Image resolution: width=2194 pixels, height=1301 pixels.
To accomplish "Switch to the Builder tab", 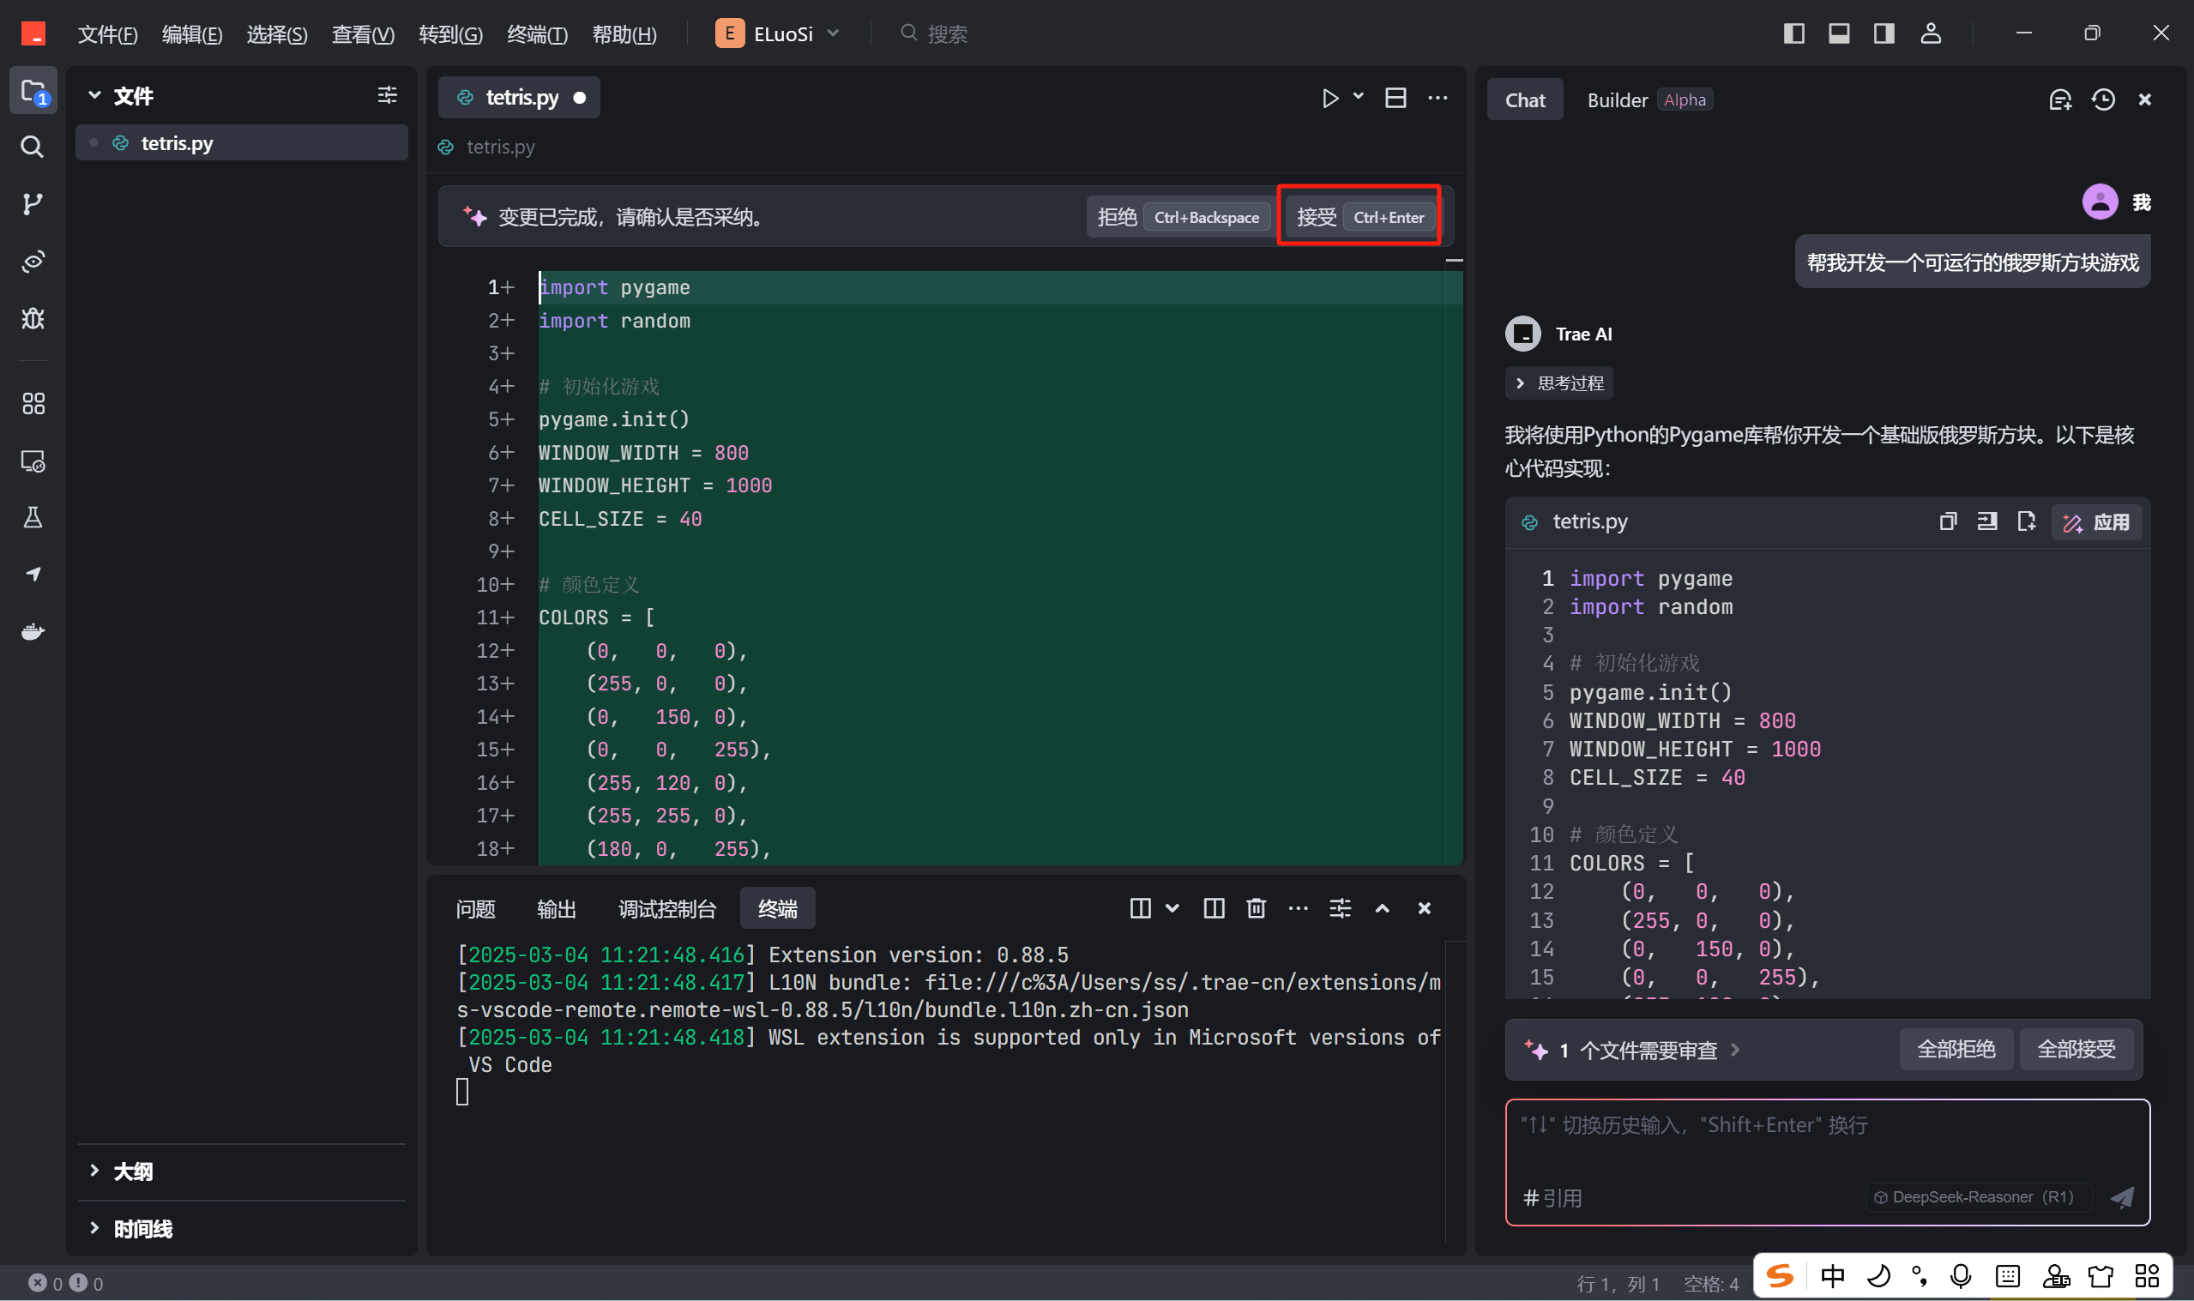I will (x=1617, y=100).
